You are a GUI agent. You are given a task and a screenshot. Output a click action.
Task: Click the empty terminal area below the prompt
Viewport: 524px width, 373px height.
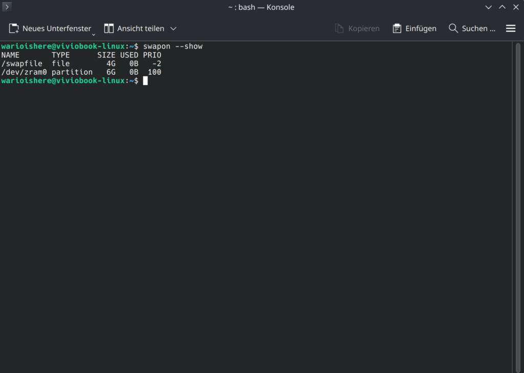[256, 231]
